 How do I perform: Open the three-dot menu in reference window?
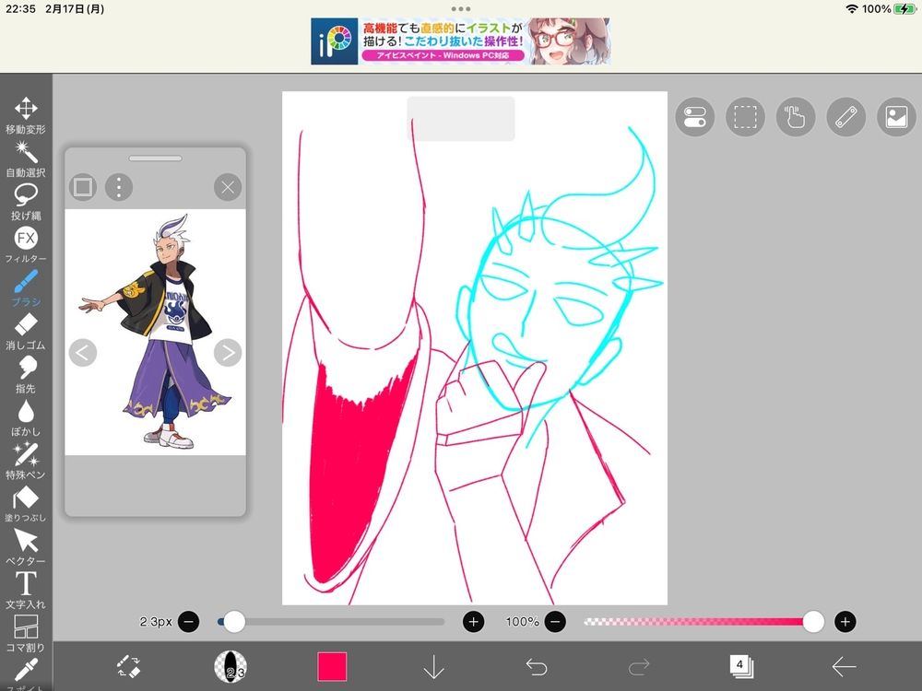(119, 187)
